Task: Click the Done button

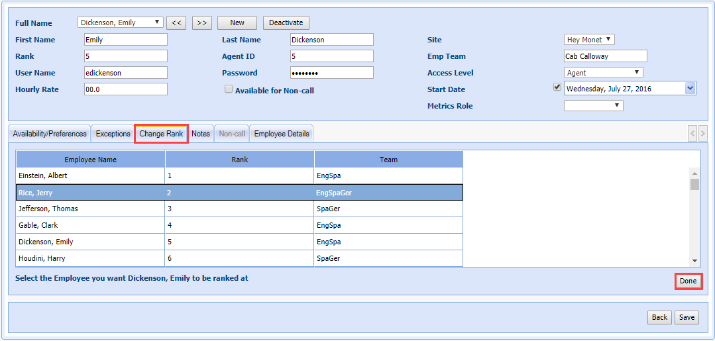Action: pos(688,281)
